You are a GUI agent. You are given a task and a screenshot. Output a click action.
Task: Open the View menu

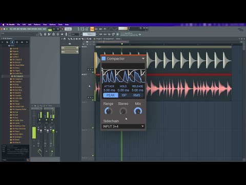click(45, 25)
